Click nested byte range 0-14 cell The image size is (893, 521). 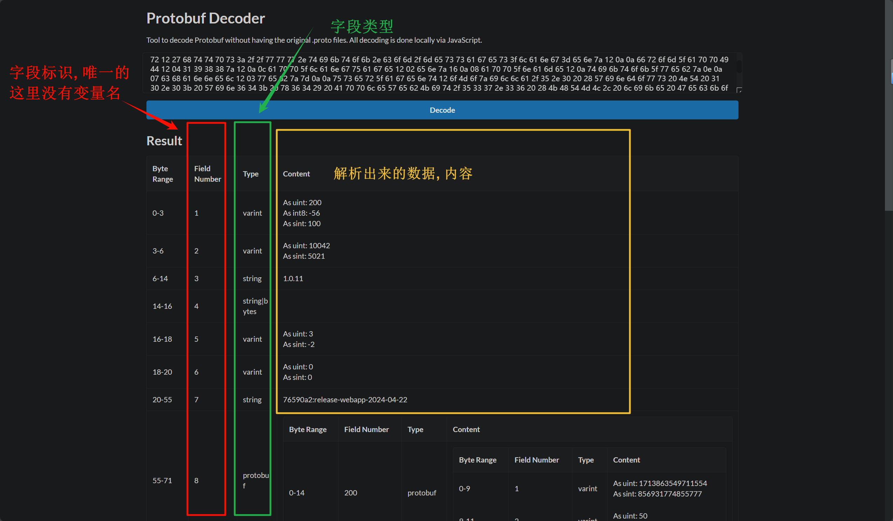click(x=297, y=493)
